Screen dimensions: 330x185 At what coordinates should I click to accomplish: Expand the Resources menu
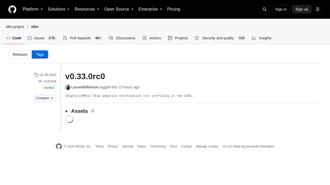click(87, 9)
